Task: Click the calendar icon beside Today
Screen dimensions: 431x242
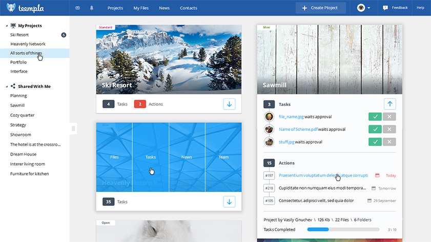Action: pyautogui.click(x=377, y=175)
